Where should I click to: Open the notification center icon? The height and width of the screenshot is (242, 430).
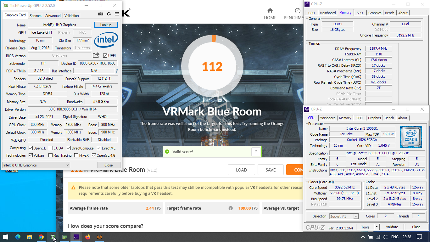click(x=419, y=237)
